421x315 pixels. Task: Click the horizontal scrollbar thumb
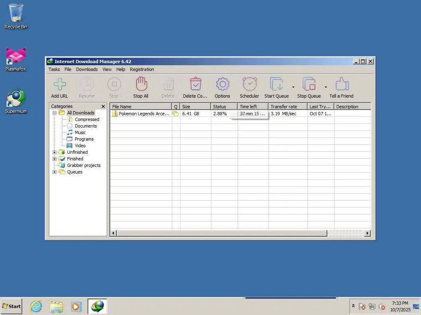tap(222, 233)
